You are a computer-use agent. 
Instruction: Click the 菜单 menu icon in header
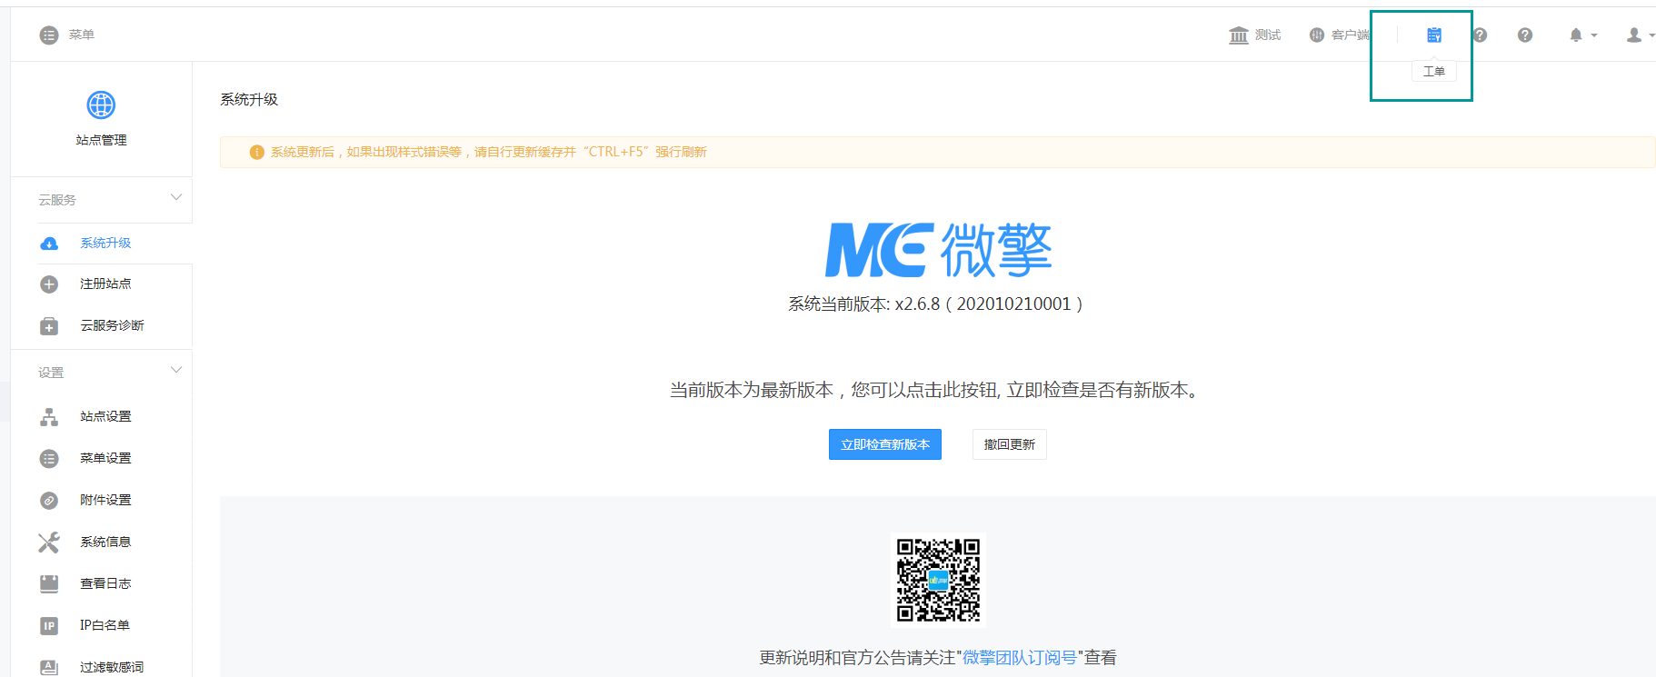[49, 35]
